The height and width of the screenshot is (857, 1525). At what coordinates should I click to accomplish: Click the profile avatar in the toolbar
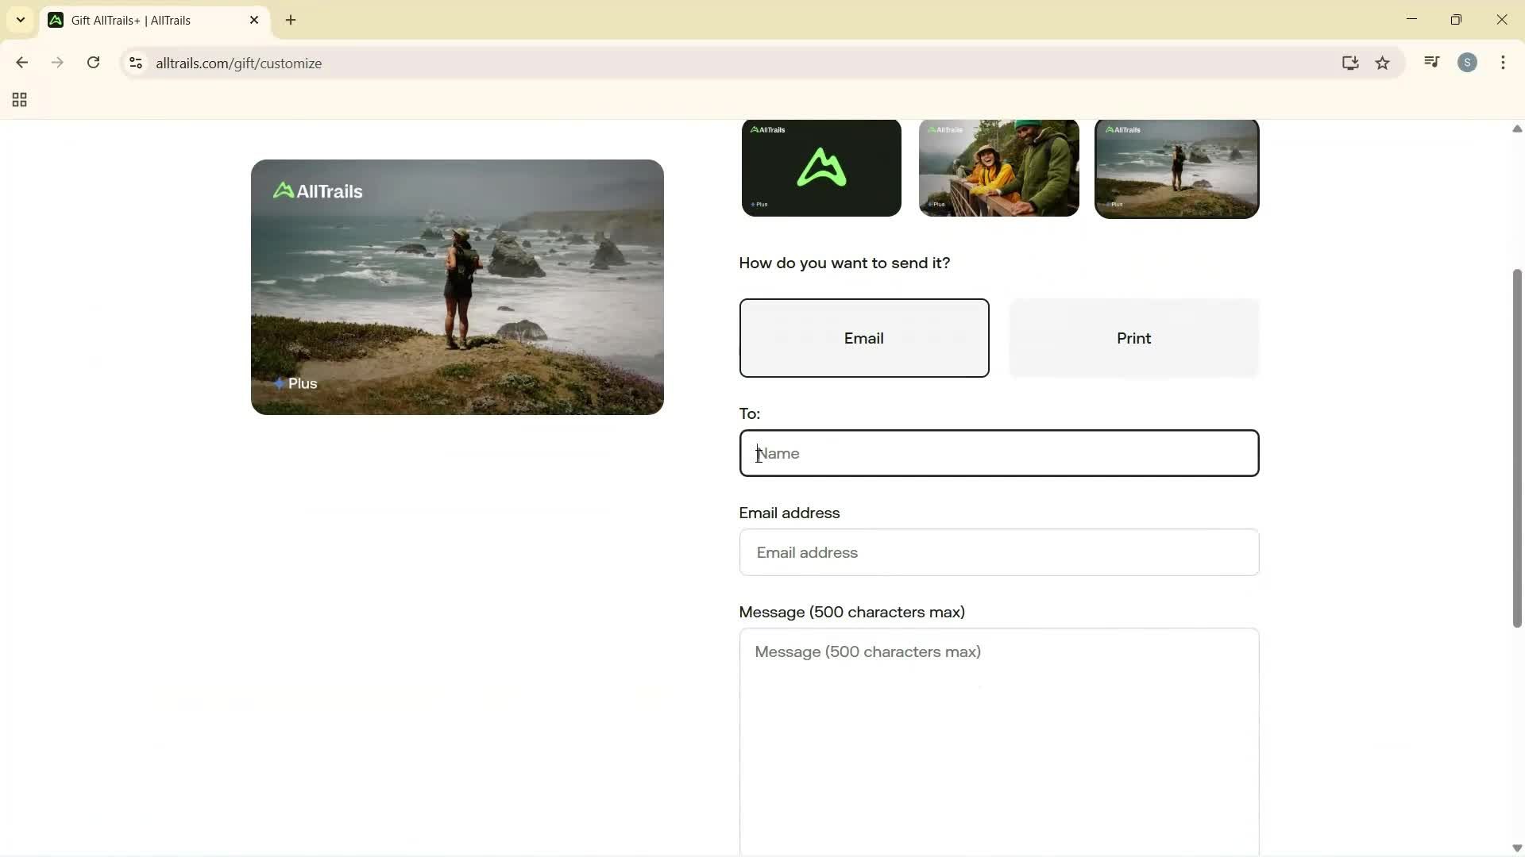tap(1469, 63)
